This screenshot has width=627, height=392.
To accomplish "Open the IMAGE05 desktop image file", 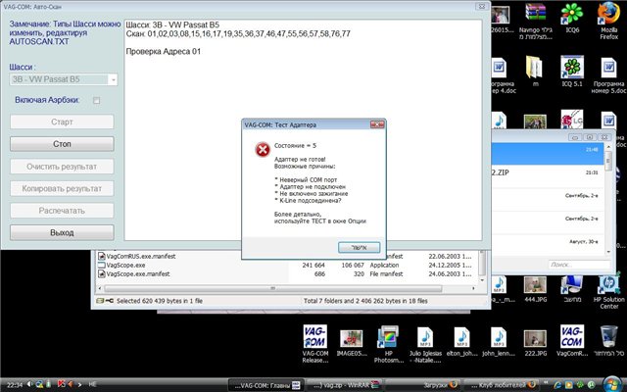I will point(352,343).
